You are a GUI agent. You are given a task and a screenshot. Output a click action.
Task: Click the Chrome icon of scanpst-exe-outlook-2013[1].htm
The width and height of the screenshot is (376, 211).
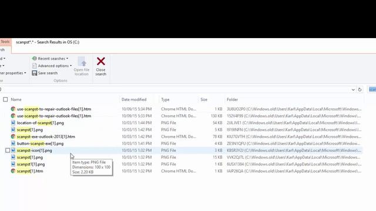13,137
